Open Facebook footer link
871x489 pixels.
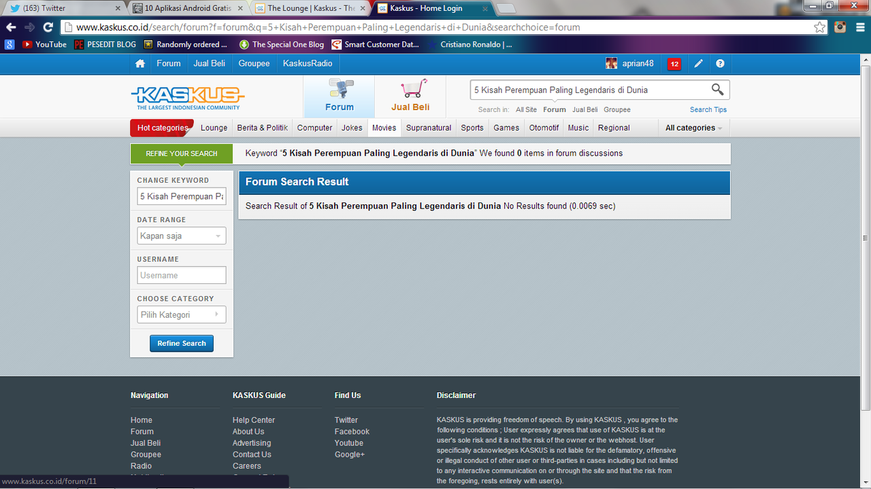352,432
